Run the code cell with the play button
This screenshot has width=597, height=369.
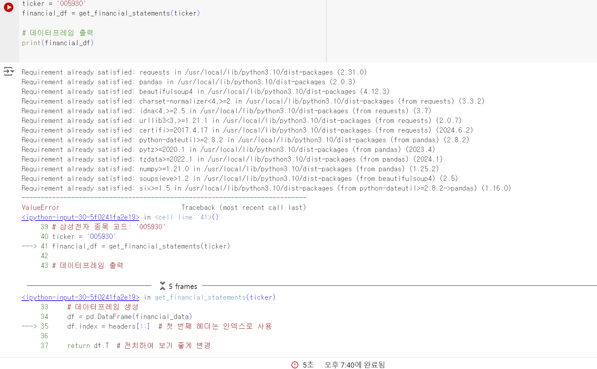tap(9, 7)
